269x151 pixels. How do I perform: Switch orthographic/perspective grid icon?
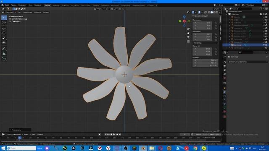coord(188,42)
